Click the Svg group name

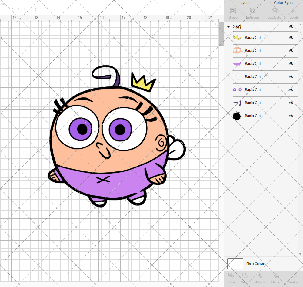coord(237,26)
